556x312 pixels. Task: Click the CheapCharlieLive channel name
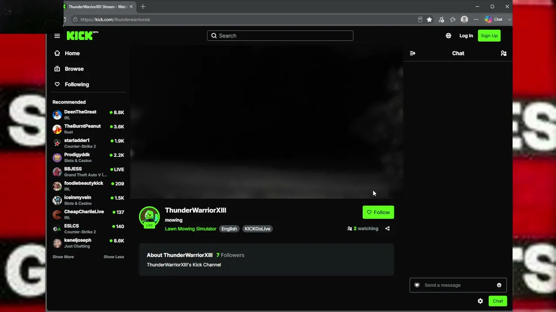coord(84,212)
